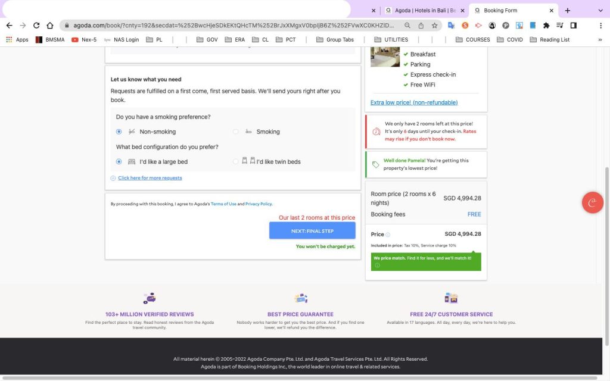
Task: Open the Nex-5 YouTube bookmark
Action: coord(84,40)
